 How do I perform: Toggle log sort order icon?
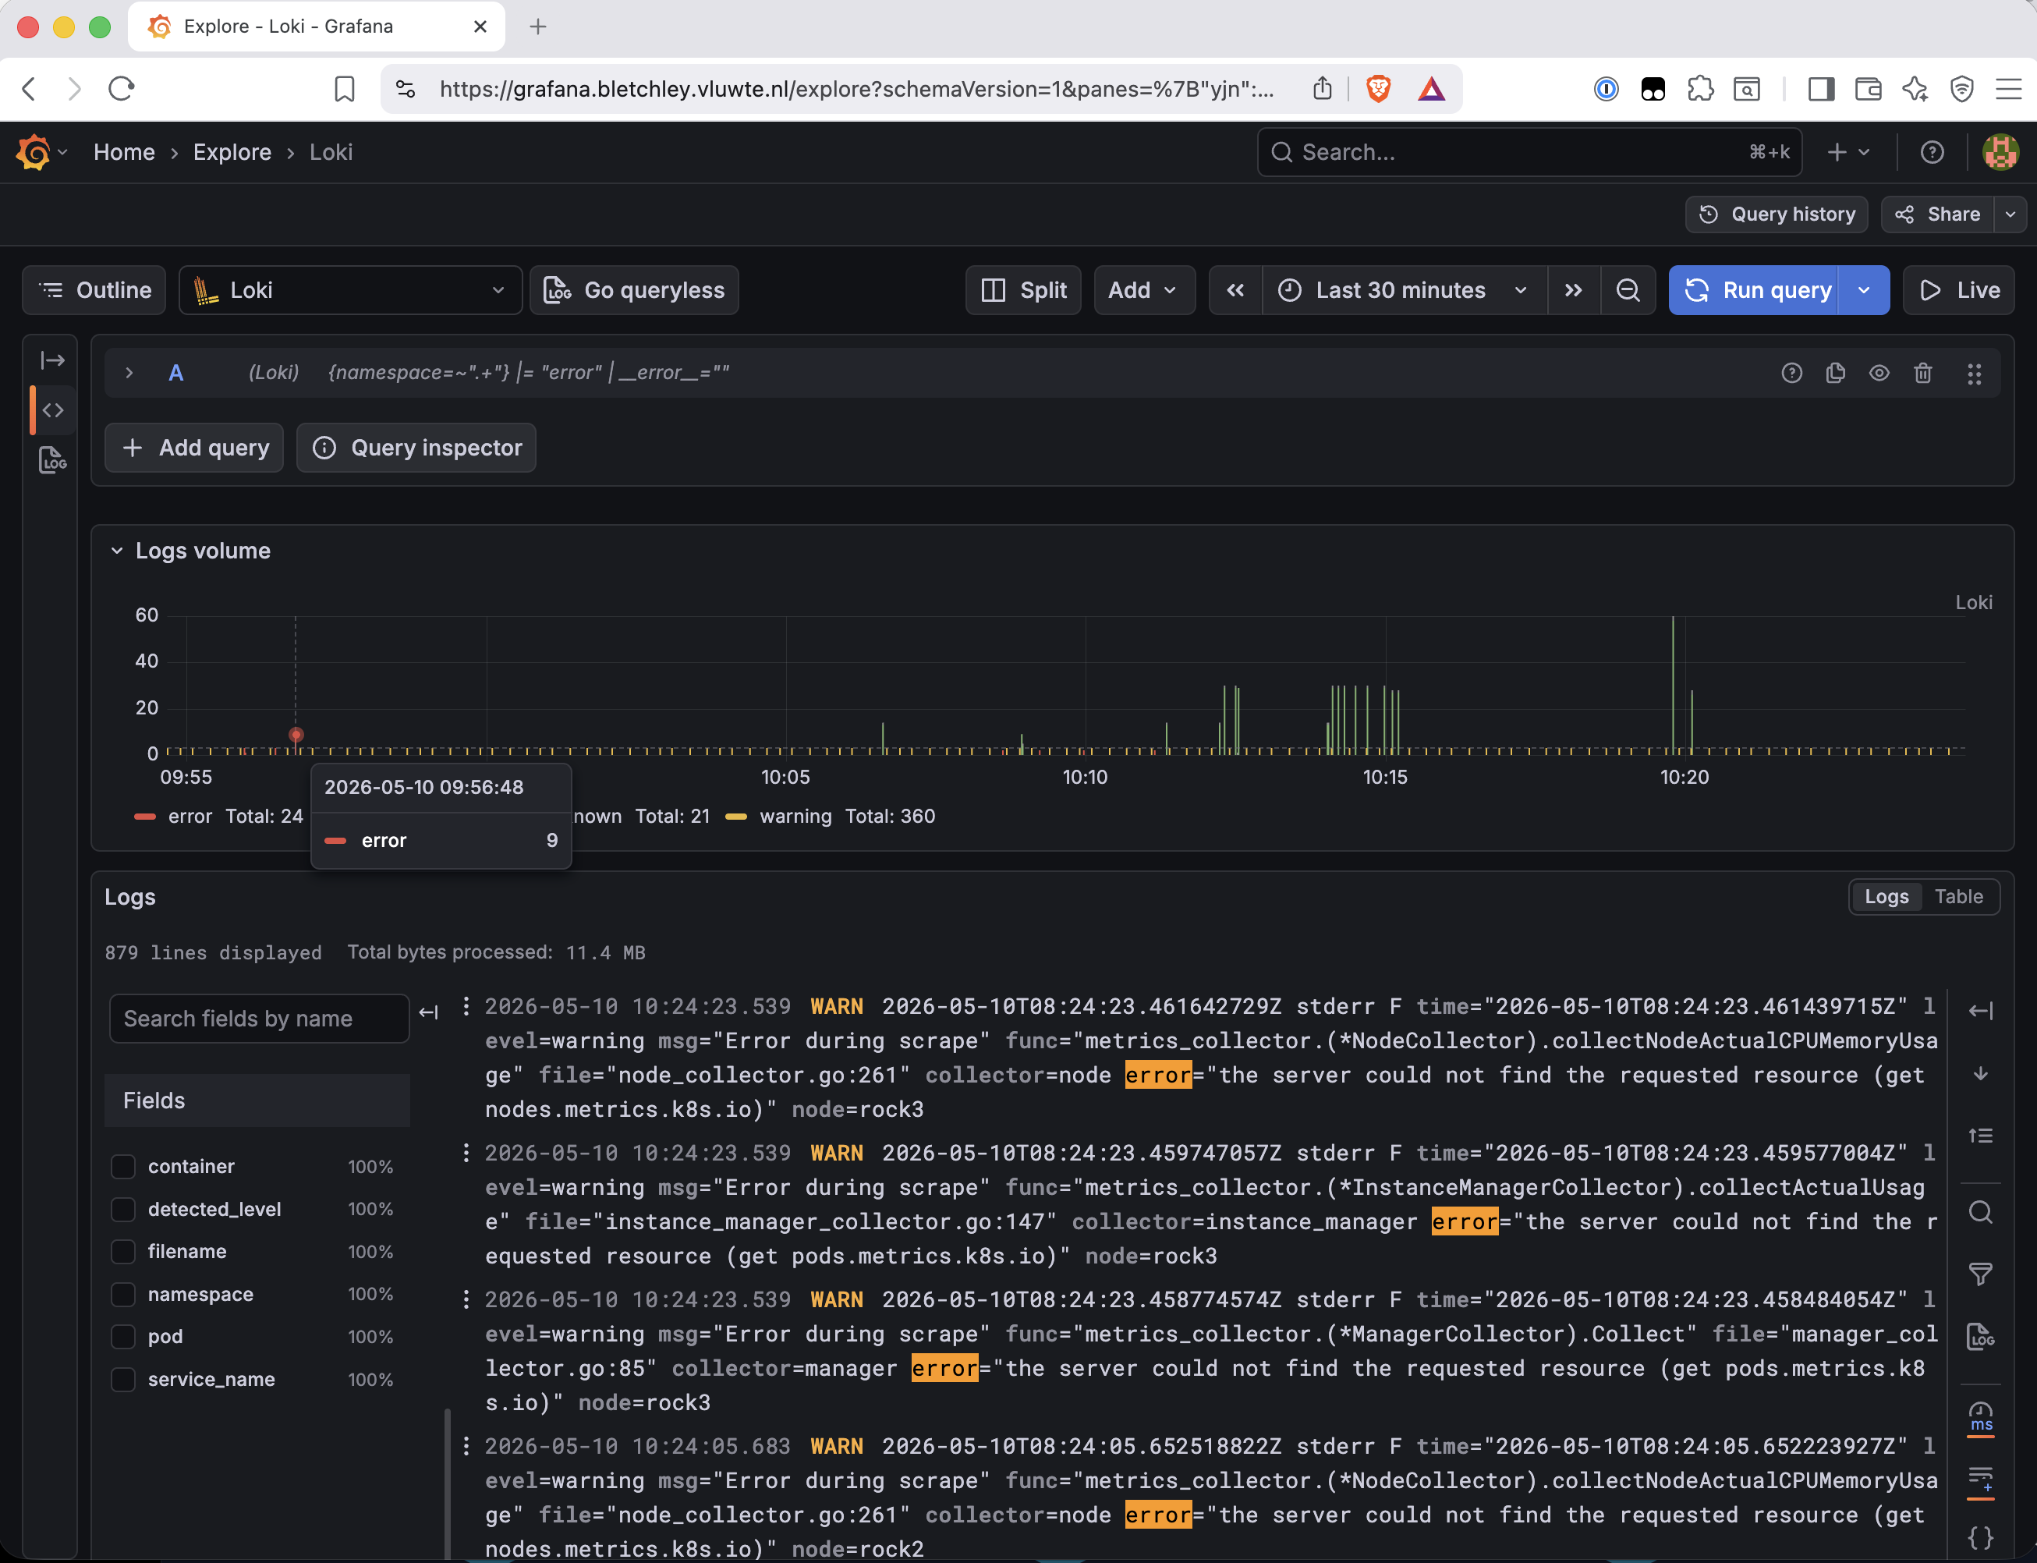tap(1980, 1135)
